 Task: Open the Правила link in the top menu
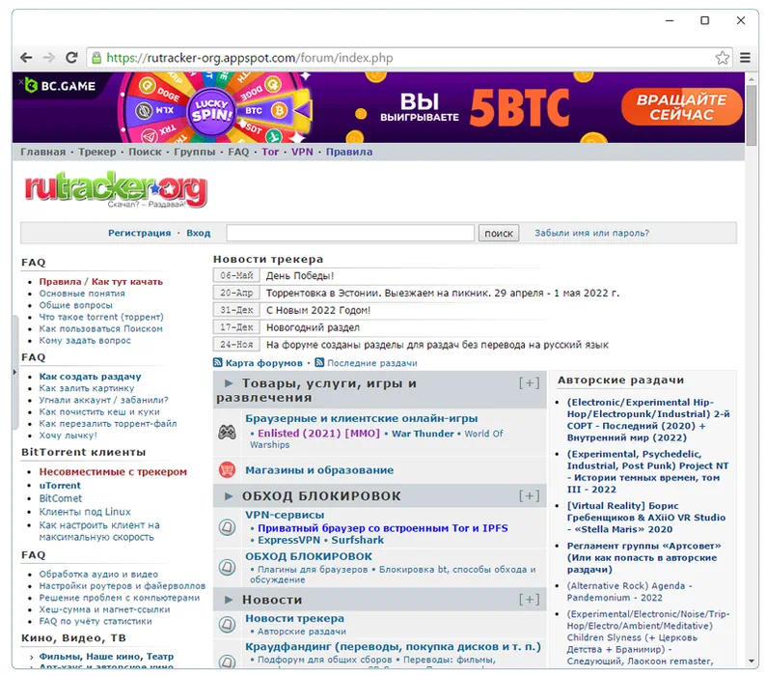tap(348, 152)
